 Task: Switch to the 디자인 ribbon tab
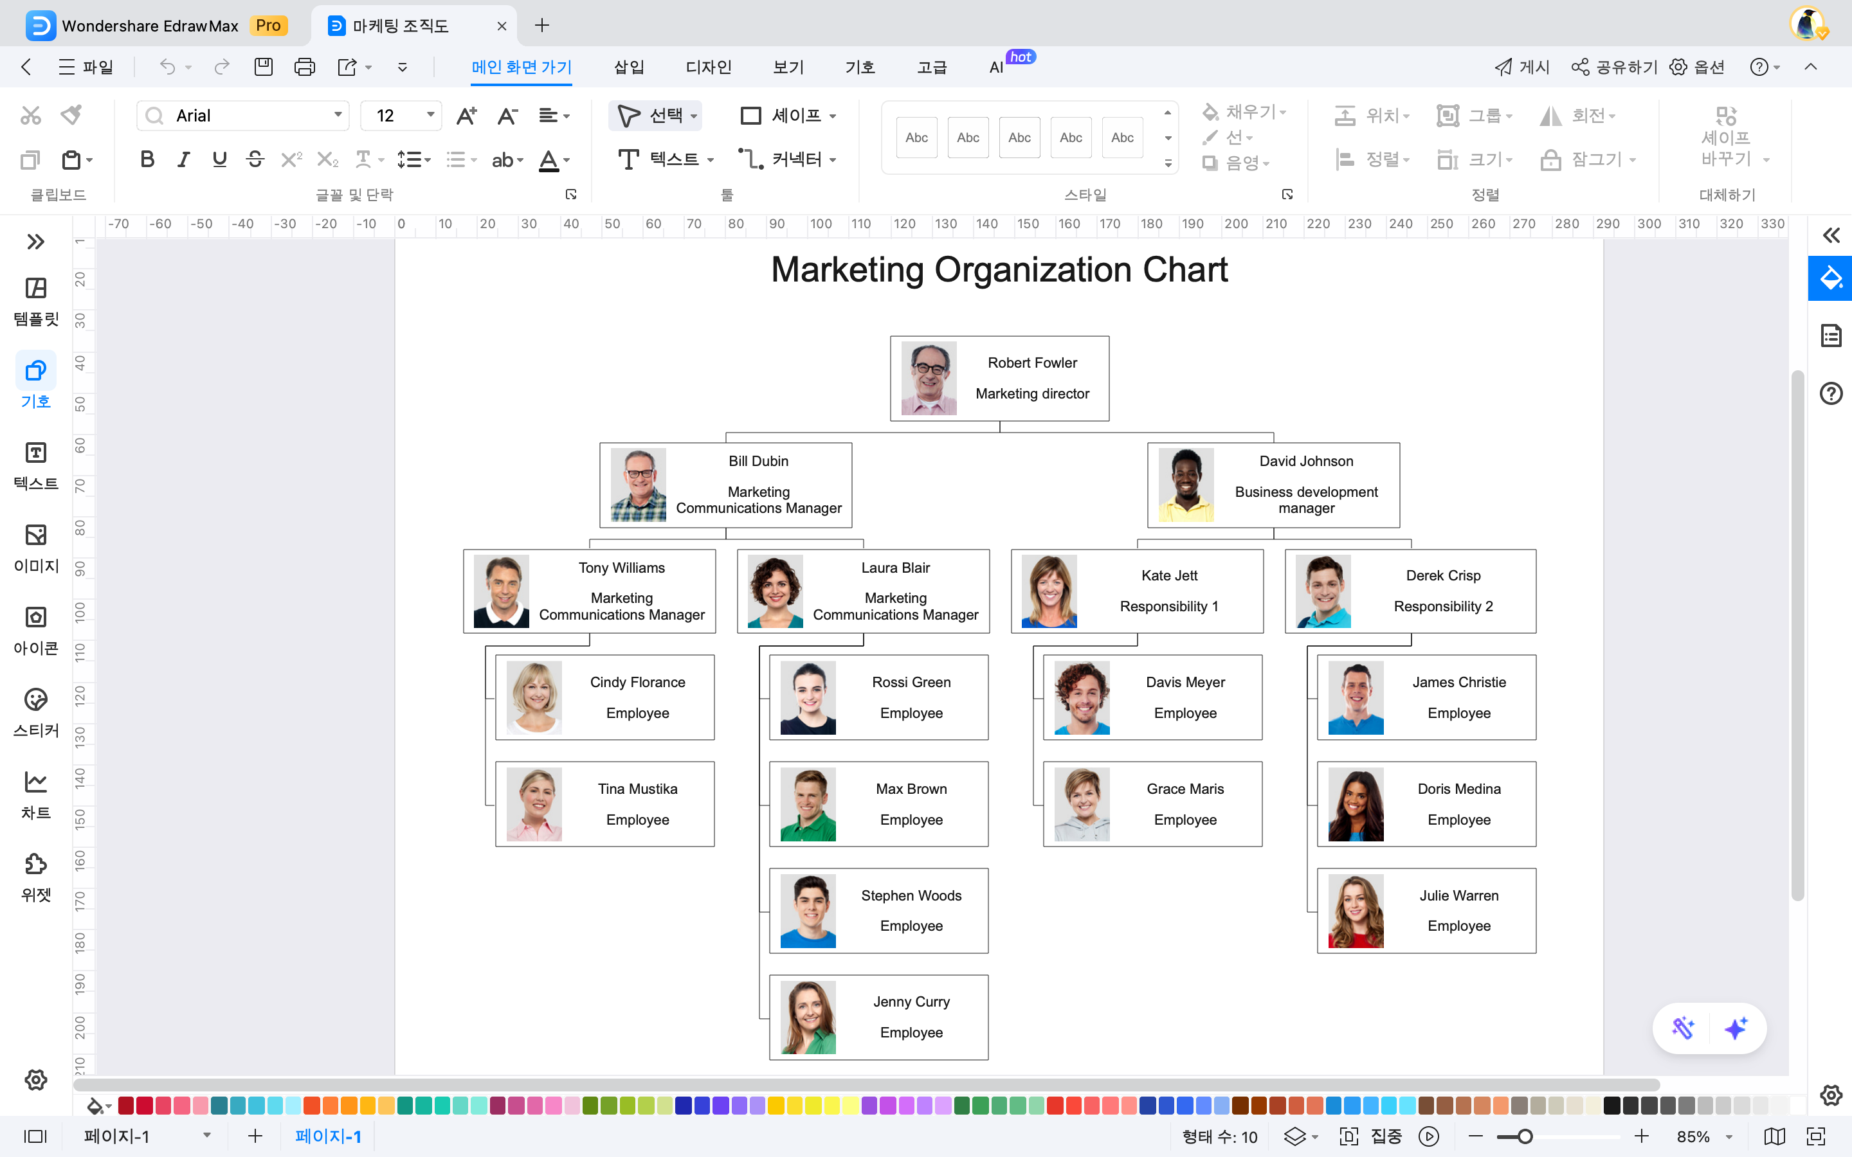click(708, 67)
